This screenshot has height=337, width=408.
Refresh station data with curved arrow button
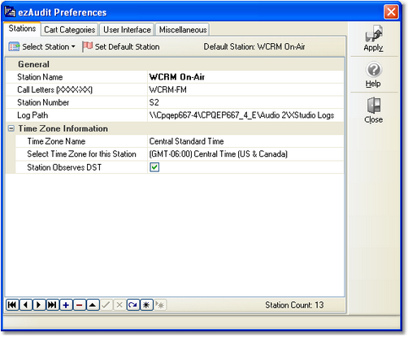[x=132, y=305]
